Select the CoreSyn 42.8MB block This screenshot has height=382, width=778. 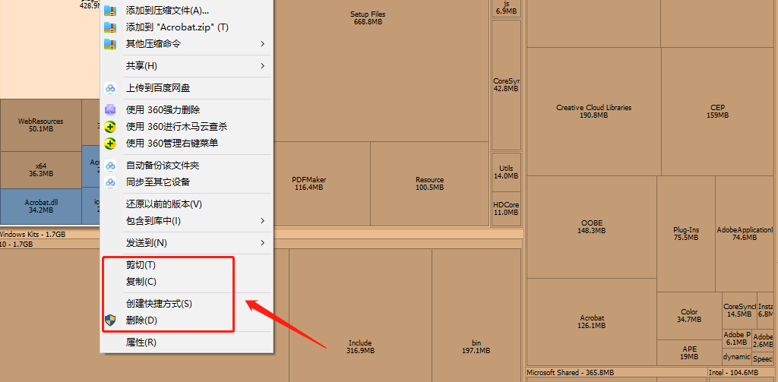tap(506, 85)
